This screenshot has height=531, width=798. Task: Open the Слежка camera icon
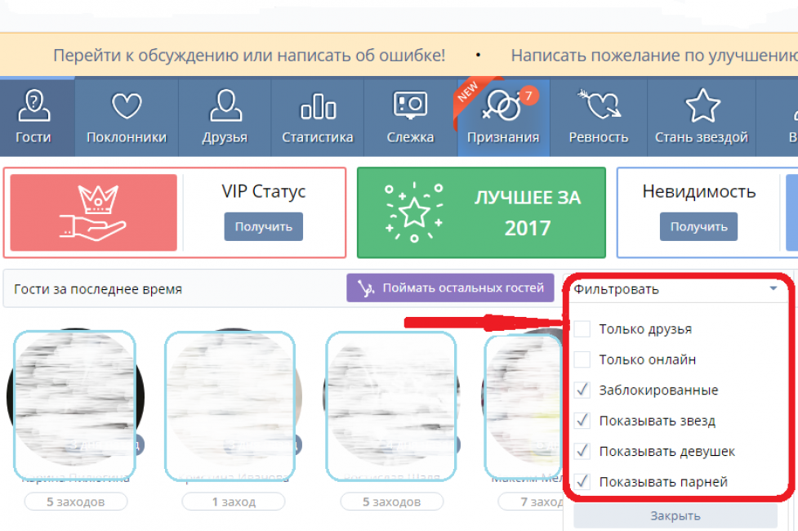point(410,106)
